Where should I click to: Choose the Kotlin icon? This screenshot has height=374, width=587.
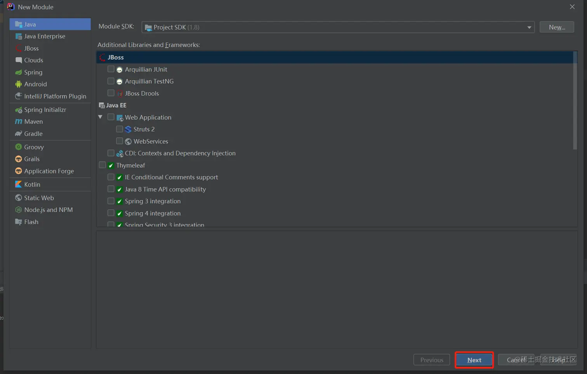pyautogui.click(x=18, y=184)
